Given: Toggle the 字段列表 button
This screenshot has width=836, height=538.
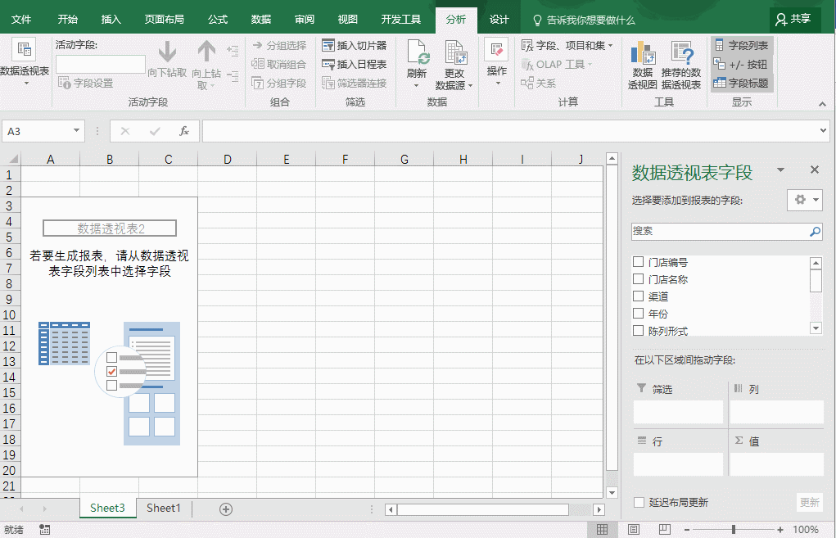Looking at the screenshot, I should point(741,45).
